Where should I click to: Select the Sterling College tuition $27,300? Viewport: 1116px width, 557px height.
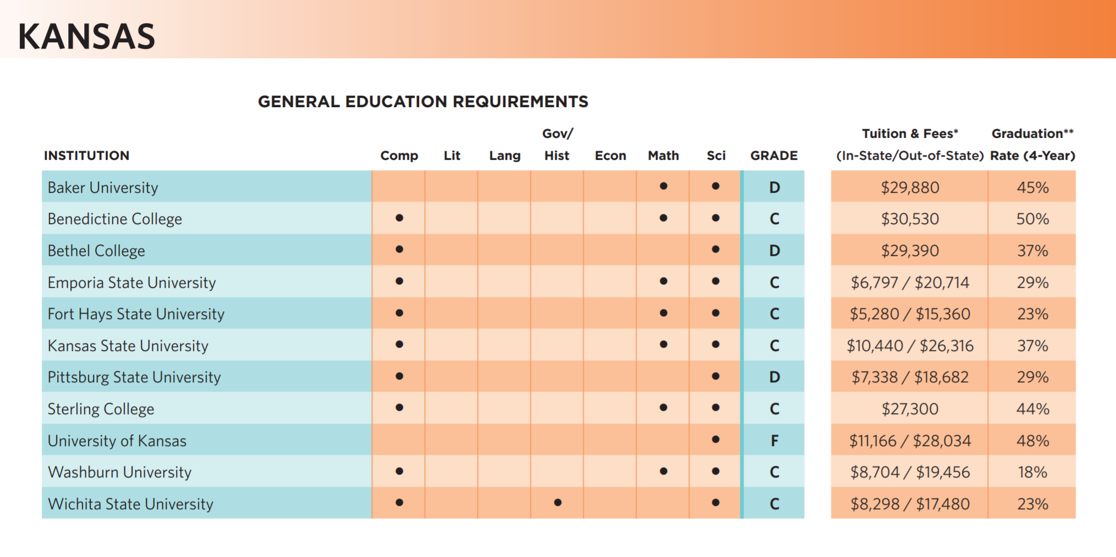point(910,409)
